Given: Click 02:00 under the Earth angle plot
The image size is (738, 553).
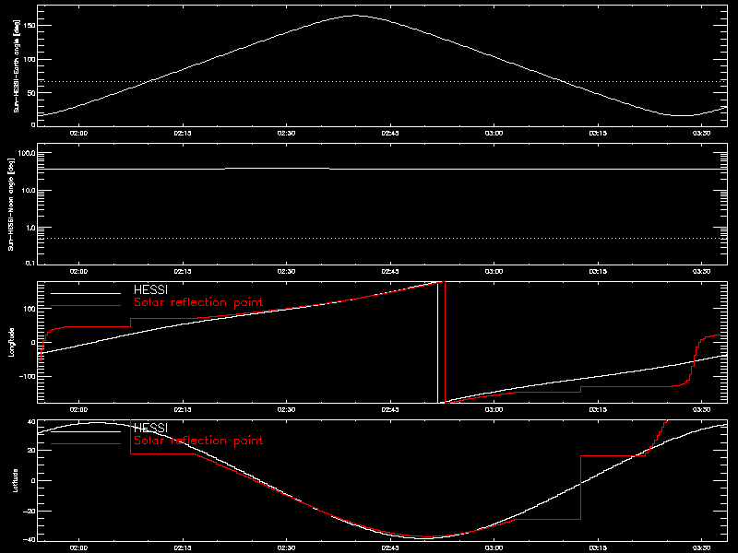Looking at the screenshot, I should [x=78, y=133].
